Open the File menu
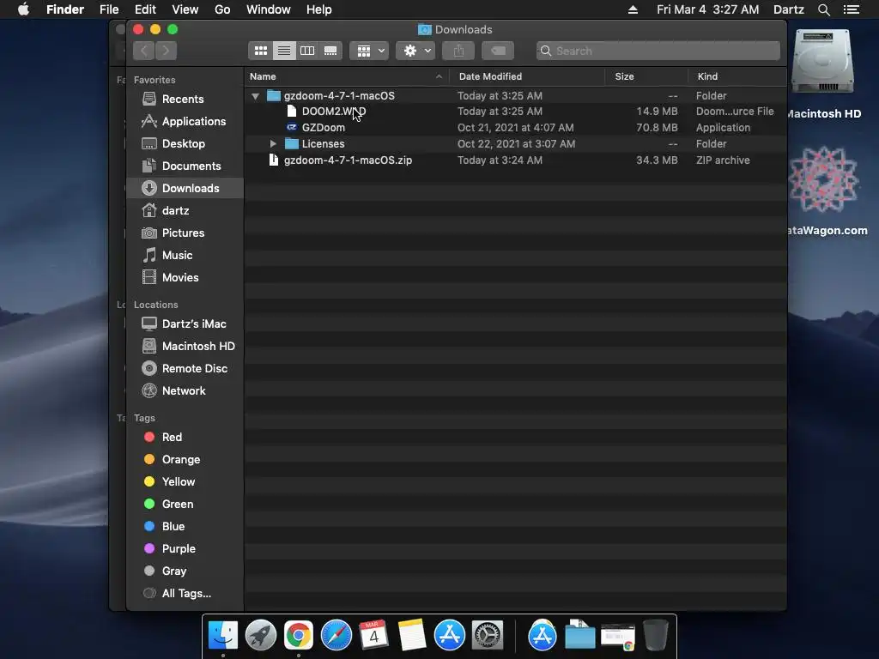879x659 pixels. (109, 9)
